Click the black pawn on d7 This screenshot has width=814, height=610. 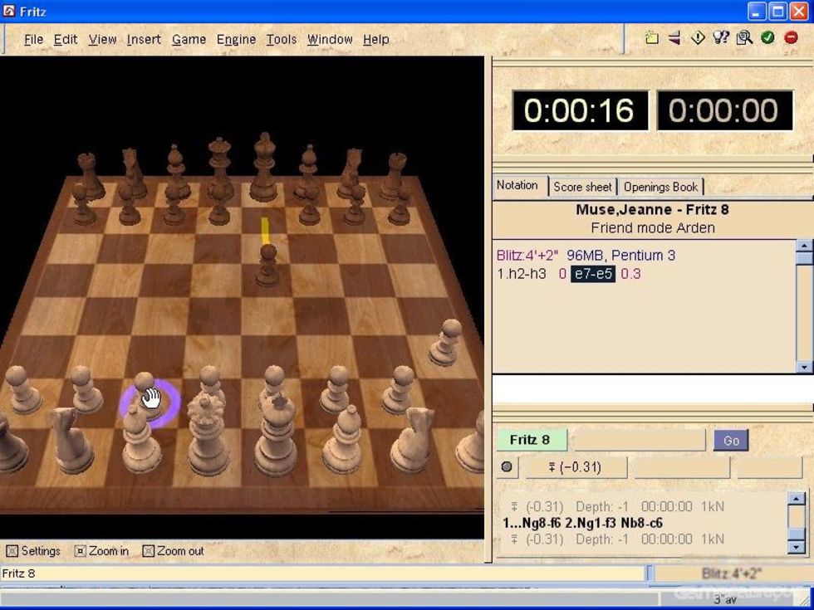click(218, 207)
